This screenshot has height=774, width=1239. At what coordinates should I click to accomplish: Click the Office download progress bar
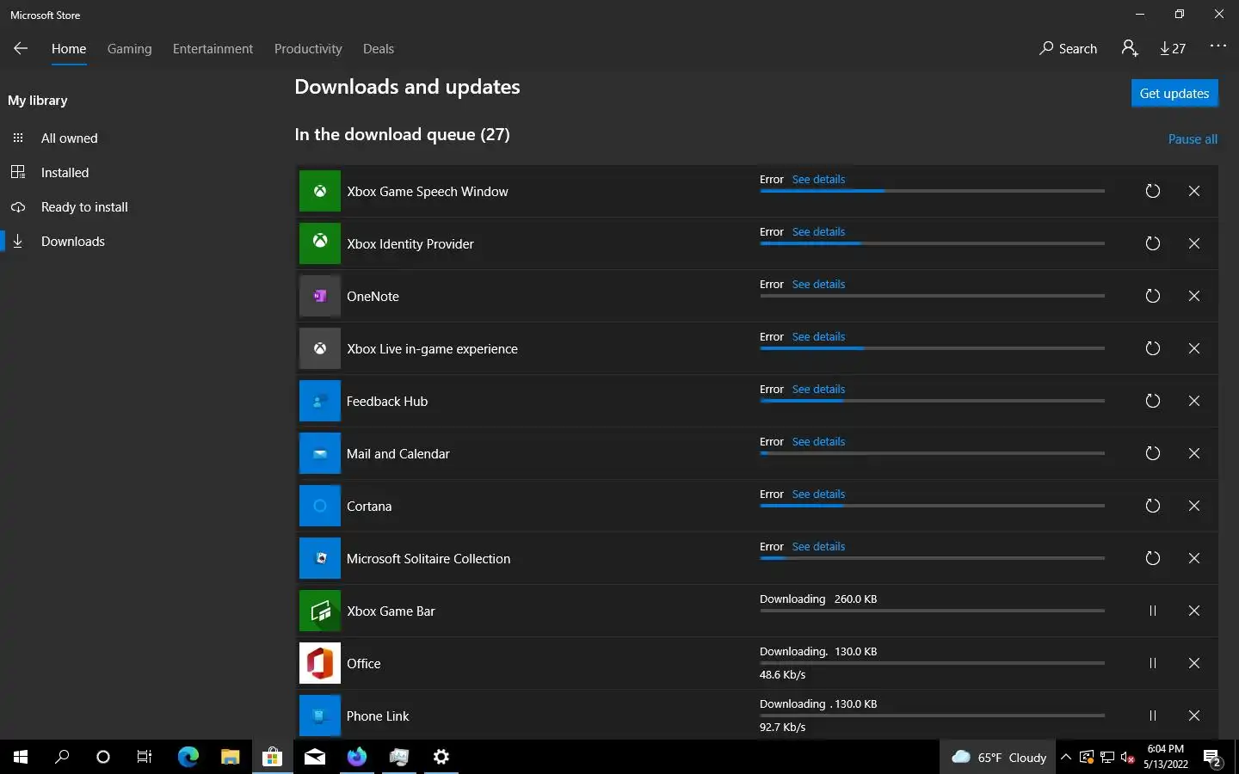[x=932, y=663]
